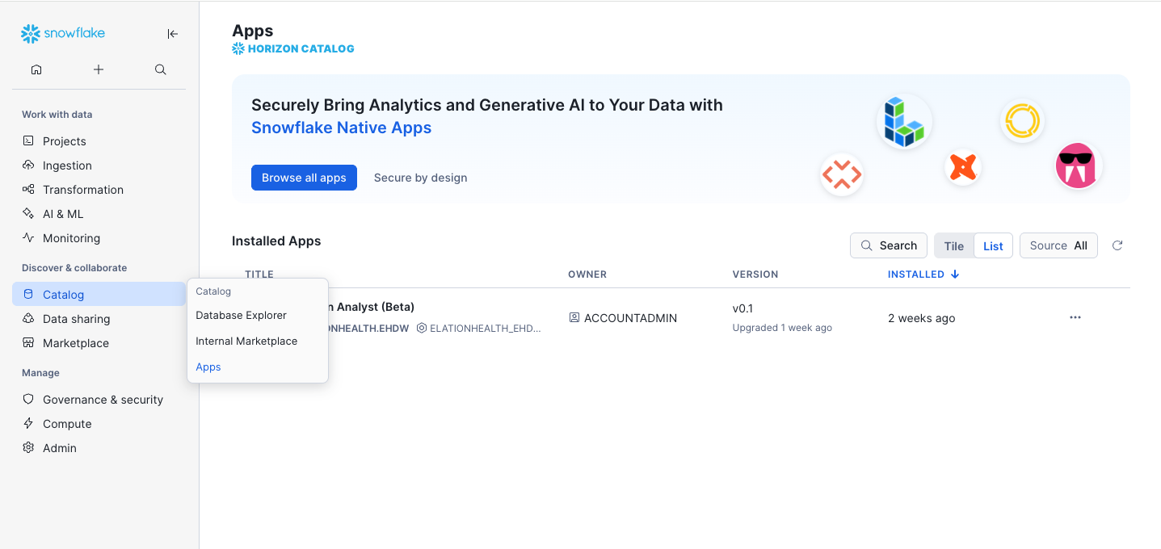Open the plus create-new icon

pyautogui.click(x=99, y=69)
